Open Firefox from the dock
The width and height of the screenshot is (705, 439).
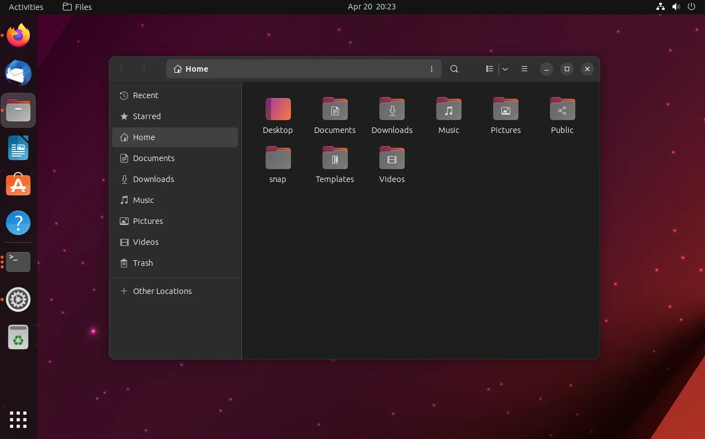coord(18,35)
